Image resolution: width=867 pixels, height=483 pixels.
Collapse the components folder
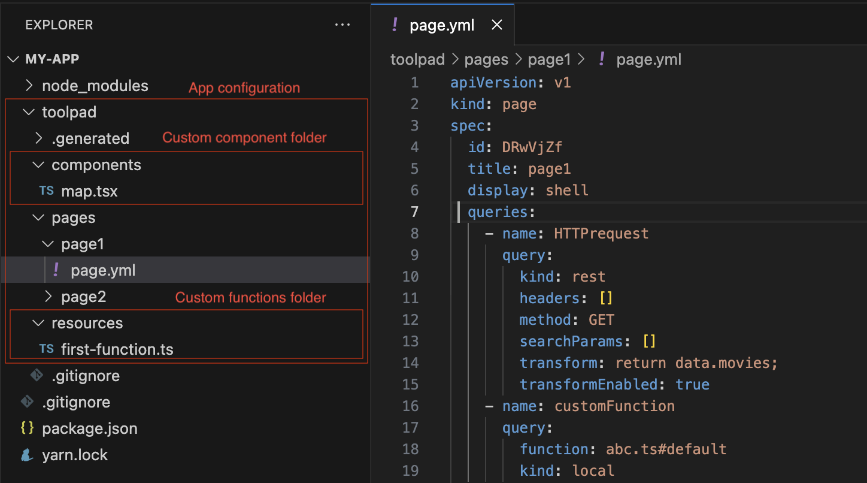pos(38,165)
